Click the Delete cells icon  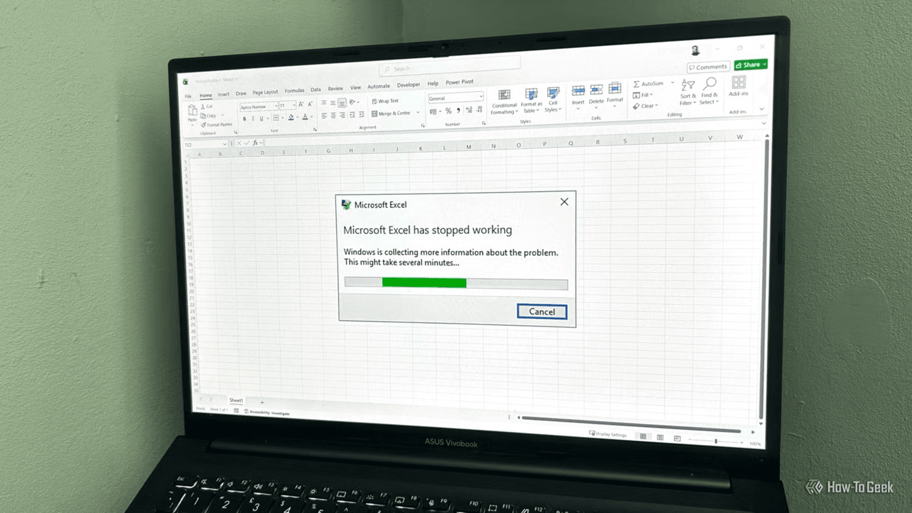coord(596,89)
